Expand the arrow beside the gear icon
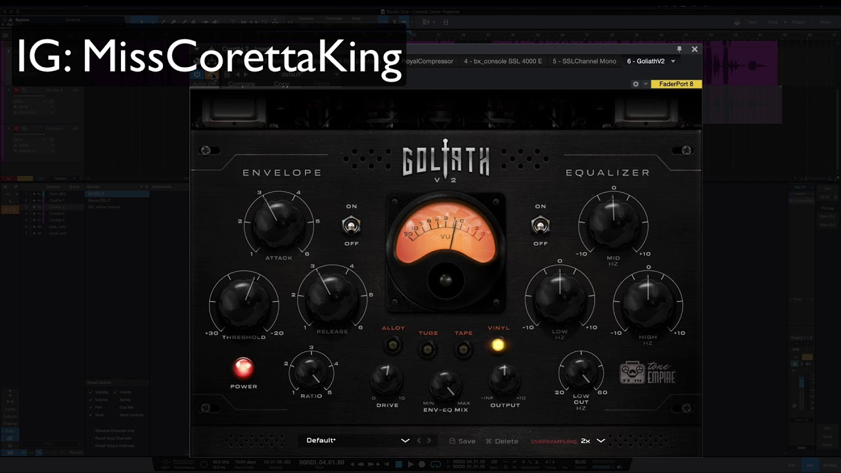Viewport: 841px width, 473px height. pyautogui.click(x=645, y=84)
